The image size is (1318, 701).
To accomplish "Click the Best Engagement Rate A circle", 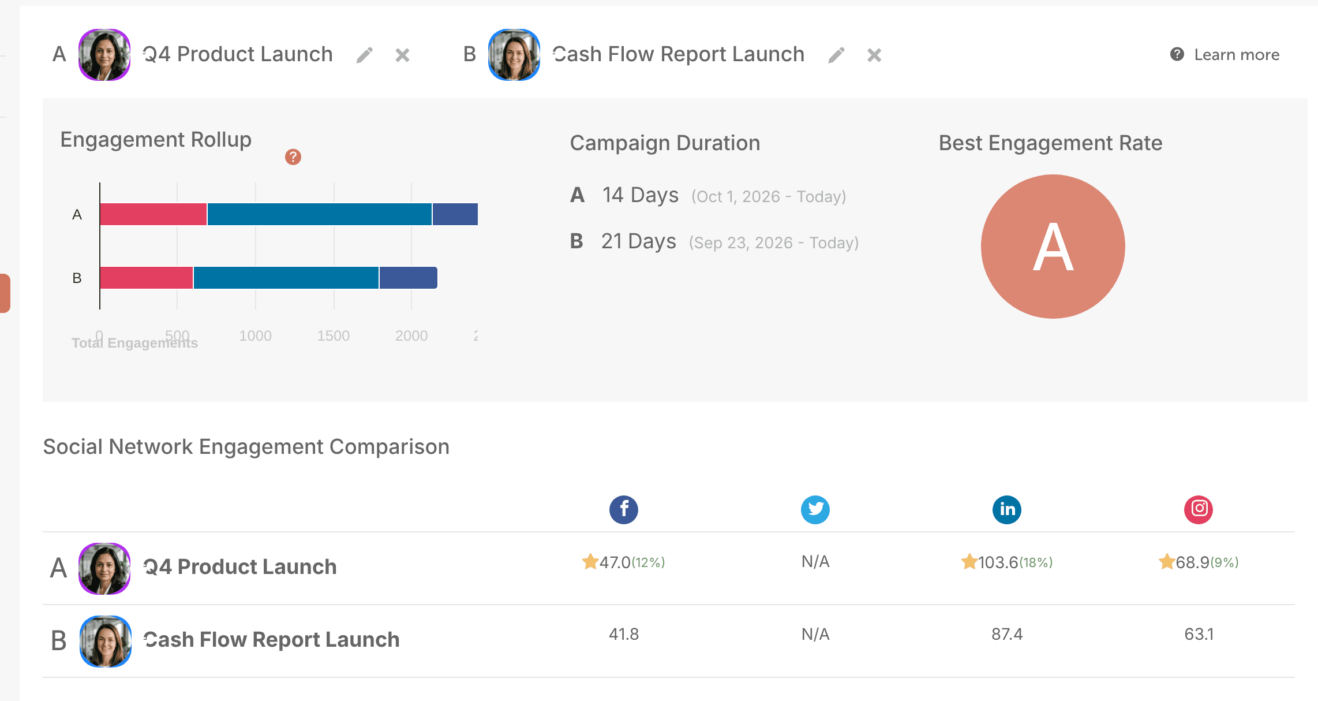I will 1053,247.
